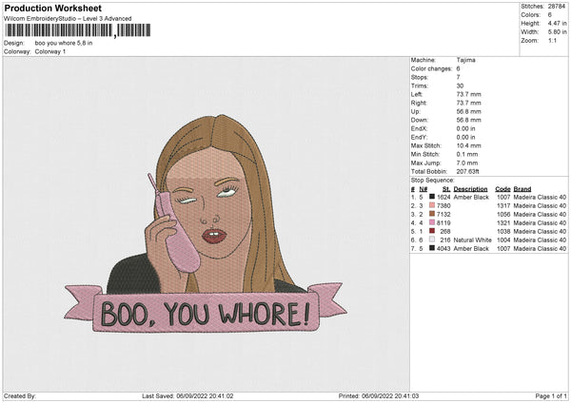Screen dimensions: 571x403
Task: Click the Trims value 30
Action: 460,86
